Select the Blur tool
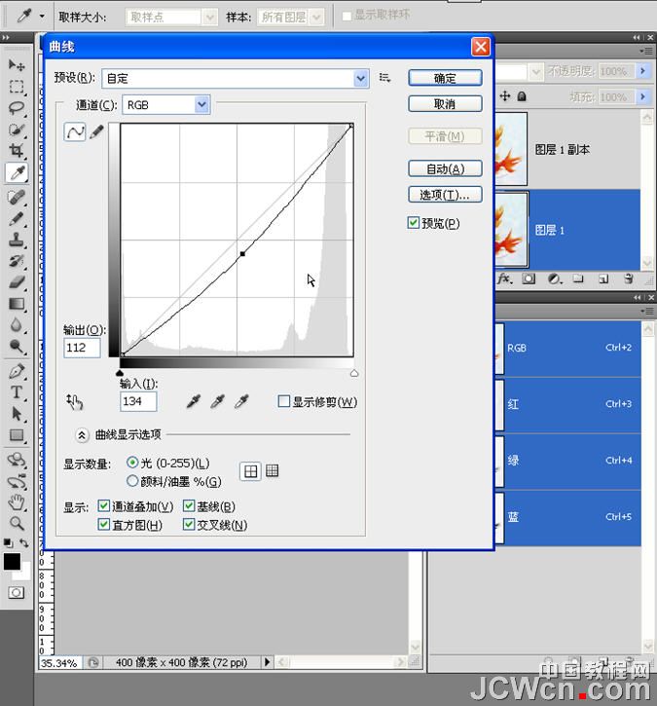This screenshot has width=657, height=706. [17, 325]
